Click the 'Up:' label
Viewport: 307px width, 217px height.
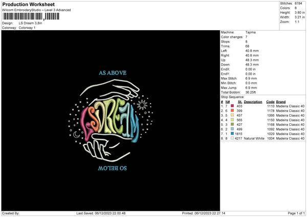tap(224, 60)
